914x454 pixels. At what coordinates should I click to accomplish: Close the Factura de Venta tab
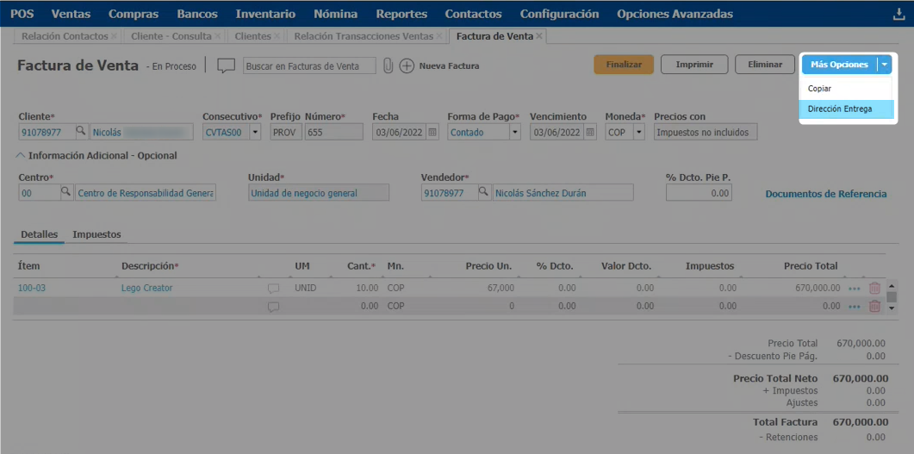click(539, 36)
